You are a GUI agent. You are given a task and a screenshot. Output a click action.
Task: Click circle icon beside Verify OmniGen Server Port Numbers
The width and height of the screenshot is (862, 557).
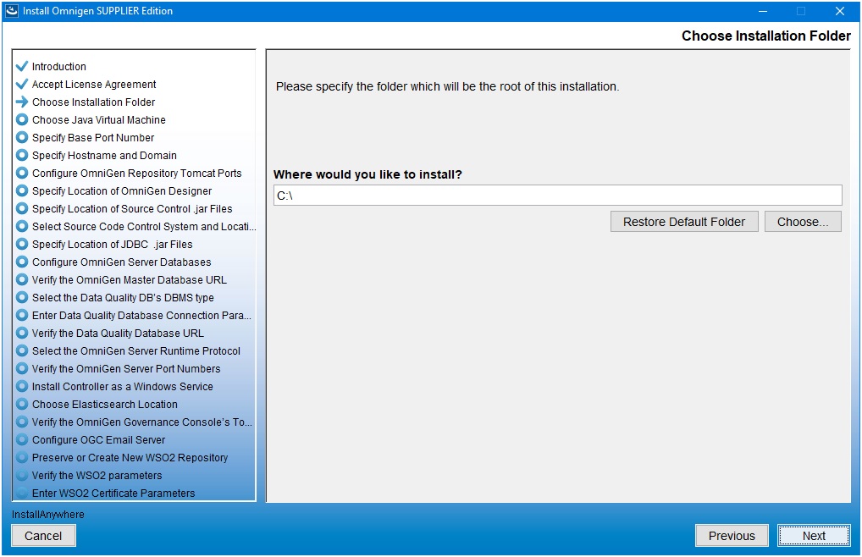tap(22, 368)
